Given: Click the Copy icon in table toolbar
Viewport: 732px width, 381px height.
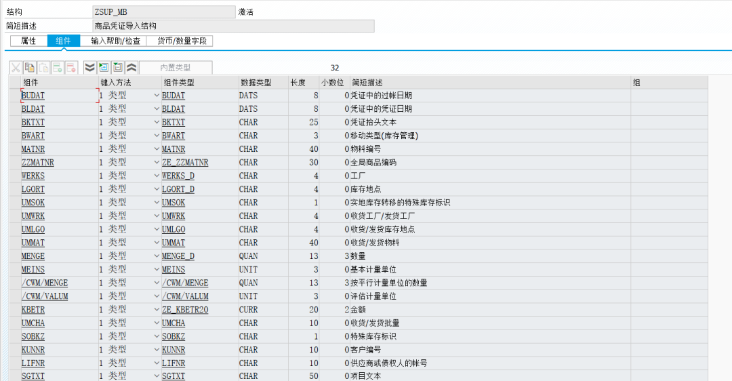Looking at the screenshot, I should pos(29,68).
